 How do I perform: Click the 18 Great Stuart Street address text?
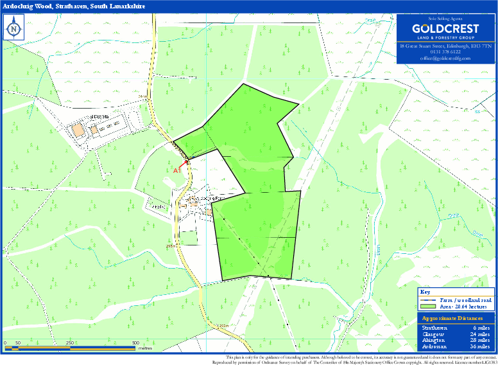tap(445, 46)
